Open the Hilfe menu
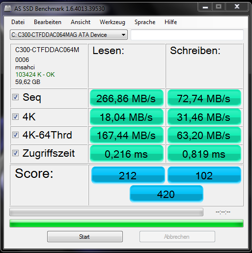The width and height of the screenshot is (252, 253). [x=171, y=22]
